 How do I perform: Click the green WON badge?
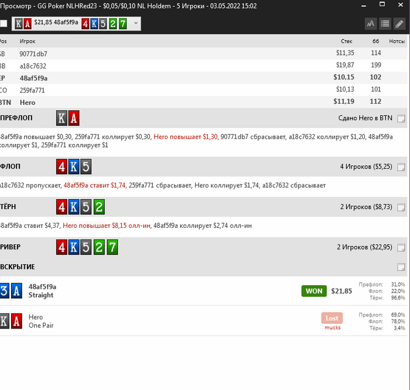tap(314, 291)
